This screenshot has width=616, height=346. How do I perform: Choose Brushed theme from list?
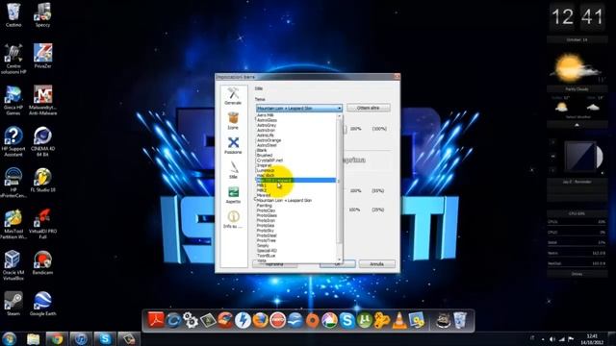coord(265,156)
